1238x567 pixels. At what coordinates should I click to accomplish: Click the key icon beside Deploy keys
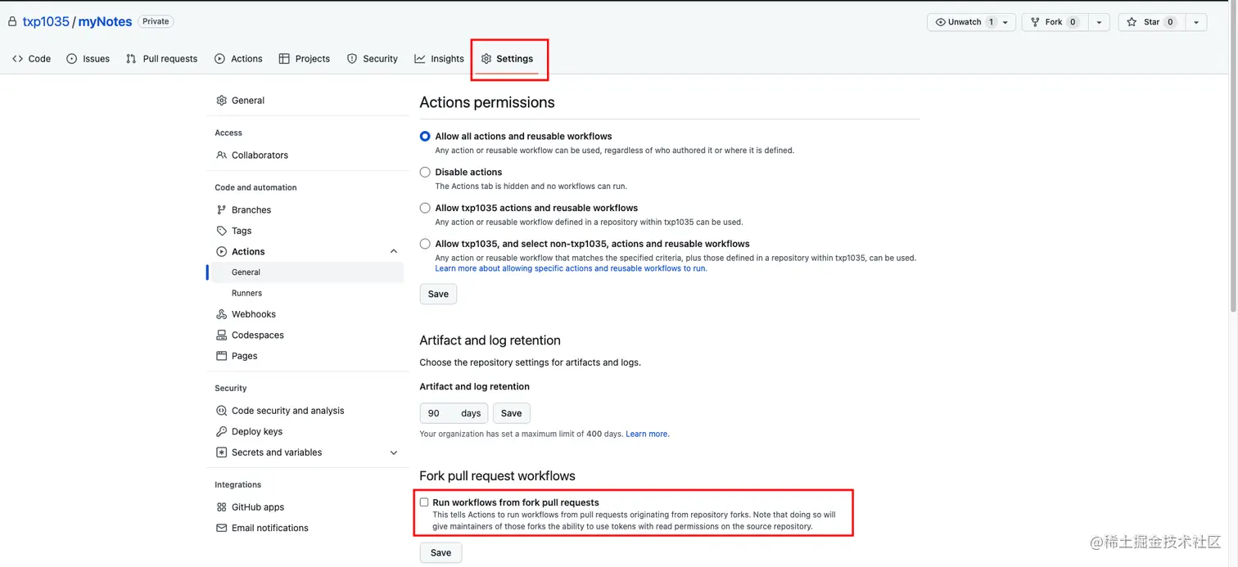(221, 432)
